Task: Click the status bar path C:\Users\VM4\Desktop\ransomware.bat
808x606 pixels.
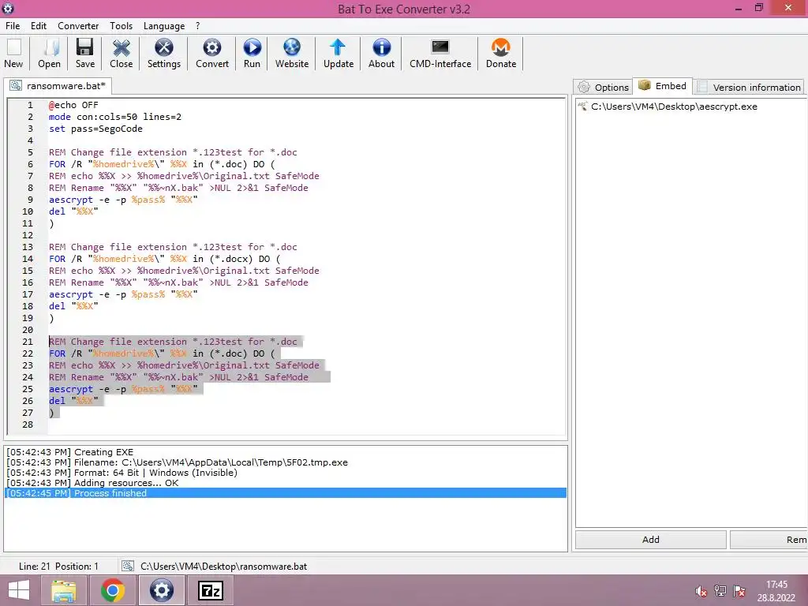Action: [x=223, y=567]
